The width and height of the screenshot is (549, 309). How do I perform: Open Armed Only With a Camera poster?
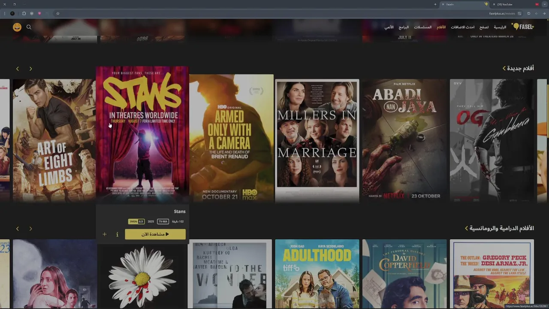coord(232,138)
